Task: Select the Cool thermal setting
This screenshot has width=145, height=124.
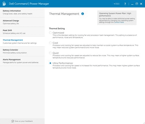Action: 50,43
